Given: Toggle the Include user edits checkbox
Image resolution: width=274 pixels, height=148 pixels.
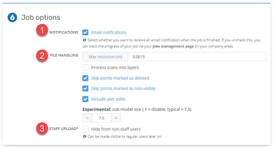Looking at the screenshot, I should pos(85,99).
